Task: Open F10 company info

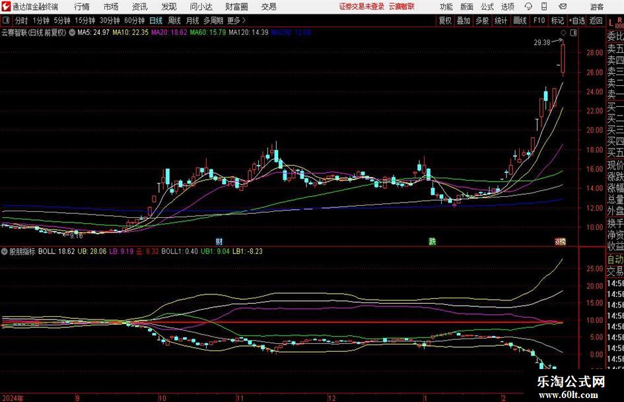Action: pos(539,20)
